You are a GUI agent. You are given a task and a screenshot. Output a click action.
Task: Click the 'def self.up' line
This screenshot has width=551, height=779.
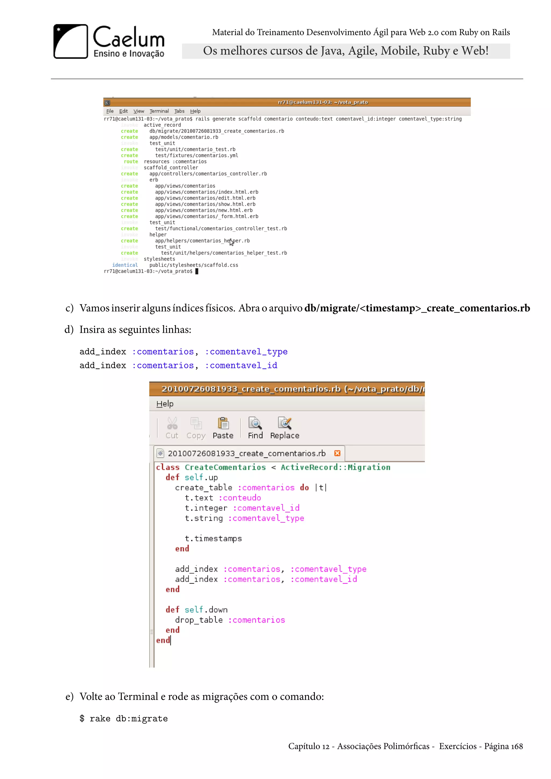[x=192, y=477]
